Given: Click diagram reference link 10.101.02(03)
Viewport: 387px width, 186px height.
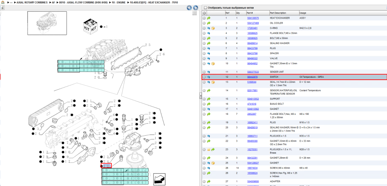Looking at the screenshot, I should 81,70.
